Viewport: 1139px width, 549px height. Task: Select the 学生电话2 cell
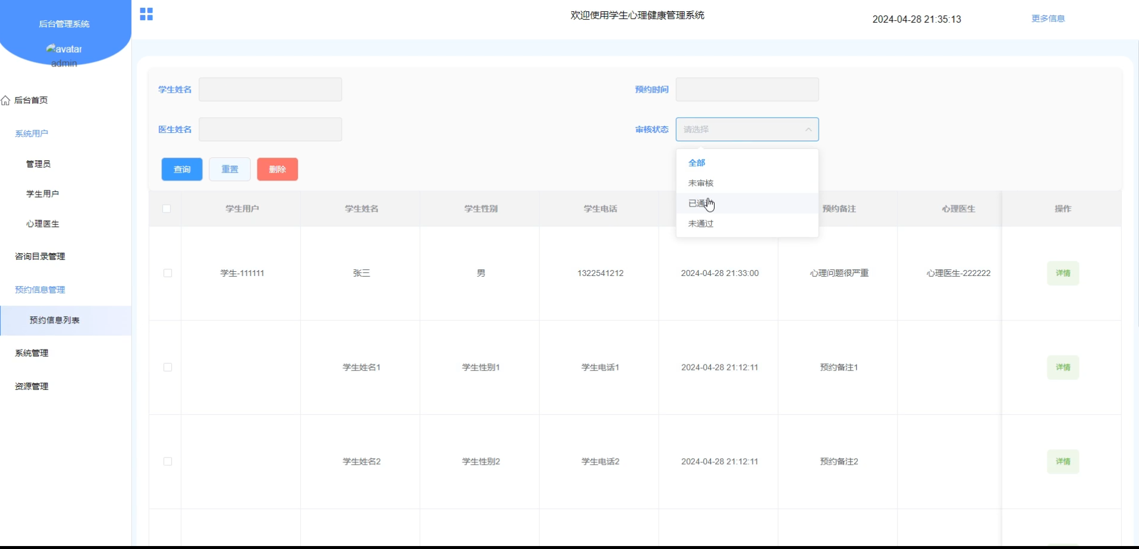pyautogui.click(x=600, y=462)
